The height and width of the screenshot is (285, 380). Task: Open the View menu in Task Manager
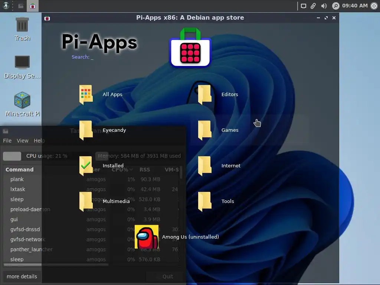(23, 141)
